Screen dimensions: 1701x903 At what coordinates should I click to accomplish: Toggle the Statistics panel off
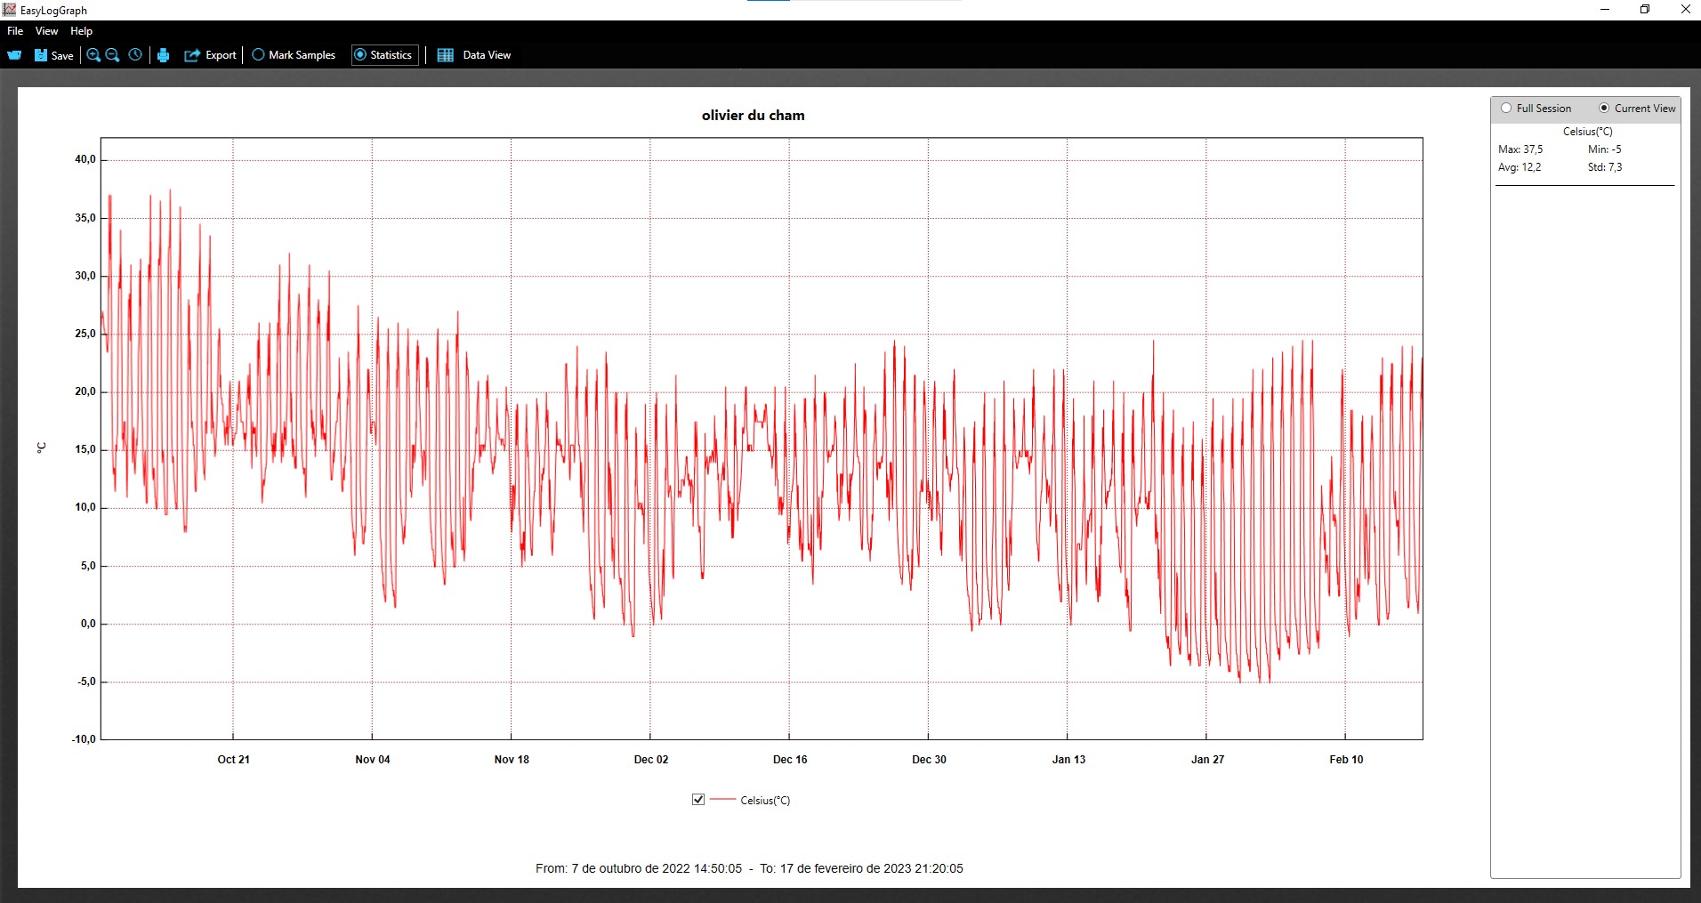coord(384,55)
